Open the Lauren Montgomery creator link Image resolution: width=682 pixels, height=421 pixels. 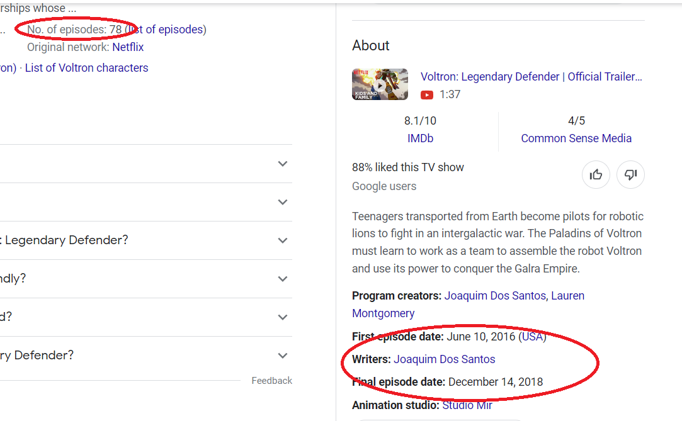click(468, 304)
